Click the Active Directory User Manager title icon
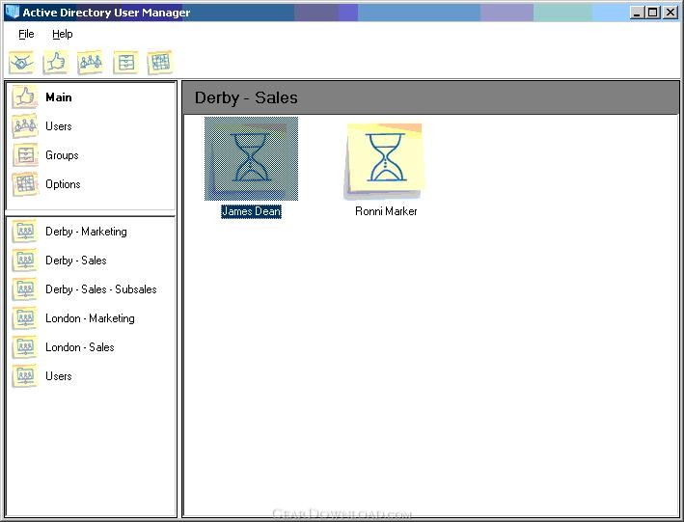Viewport: 684px width, 522px height. click(x=12, y=12)
